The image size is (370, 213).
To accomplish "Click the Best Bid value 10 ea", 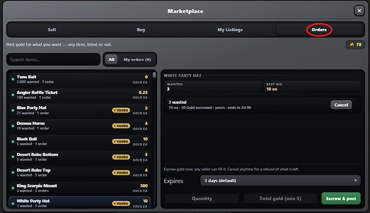I will pos(272,89).
